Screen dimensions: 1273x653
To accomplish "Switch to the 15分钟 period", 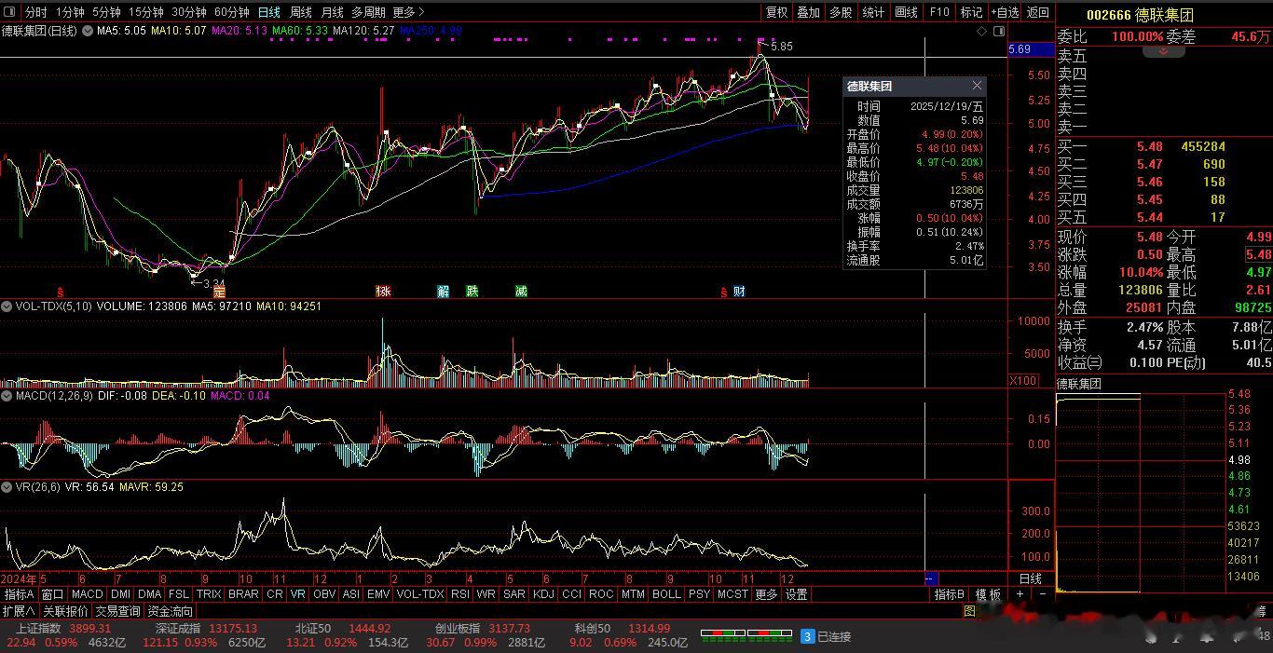I will click(x=146, y=12).
